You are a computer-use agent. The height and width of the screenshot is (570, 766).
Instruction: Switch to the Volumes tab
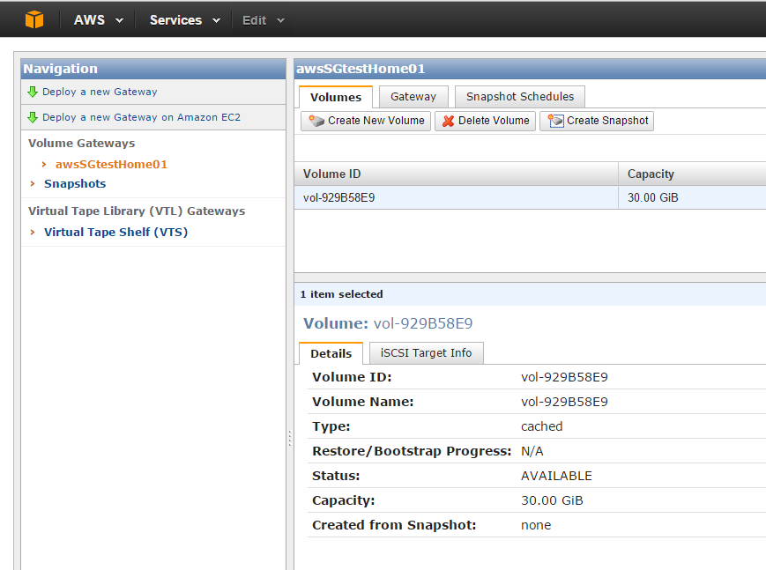coord(336,97)
